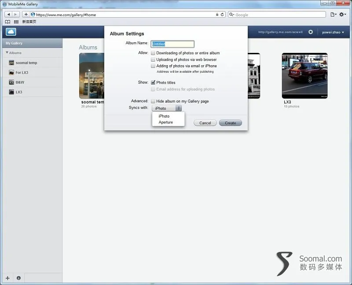Click the 28 photos count text
The height and width of the screenshot is (285, 352).
pos(89,107)
